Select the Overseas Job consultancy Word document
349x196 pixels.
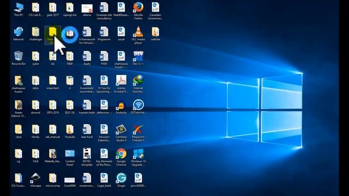(104, 11)
